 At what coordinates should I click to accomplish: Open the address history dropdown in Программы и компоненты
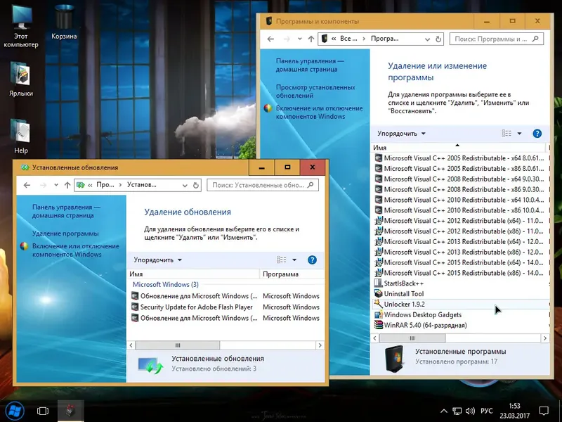click(427, 39)
